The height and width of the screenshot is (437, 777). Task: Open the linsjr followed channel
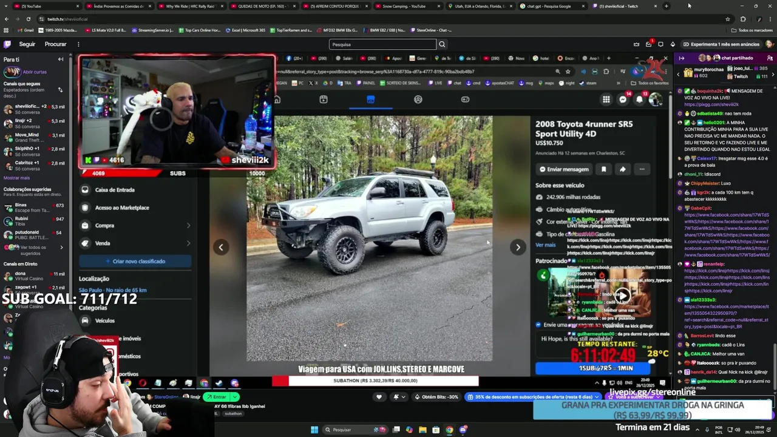pyautogui.click(x=35, y=123)
